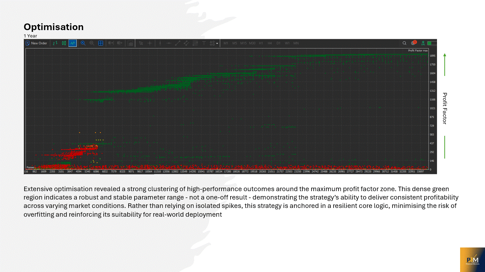Switch to W1 timeframe
The image size is (485, 272).
click(287, 43)
